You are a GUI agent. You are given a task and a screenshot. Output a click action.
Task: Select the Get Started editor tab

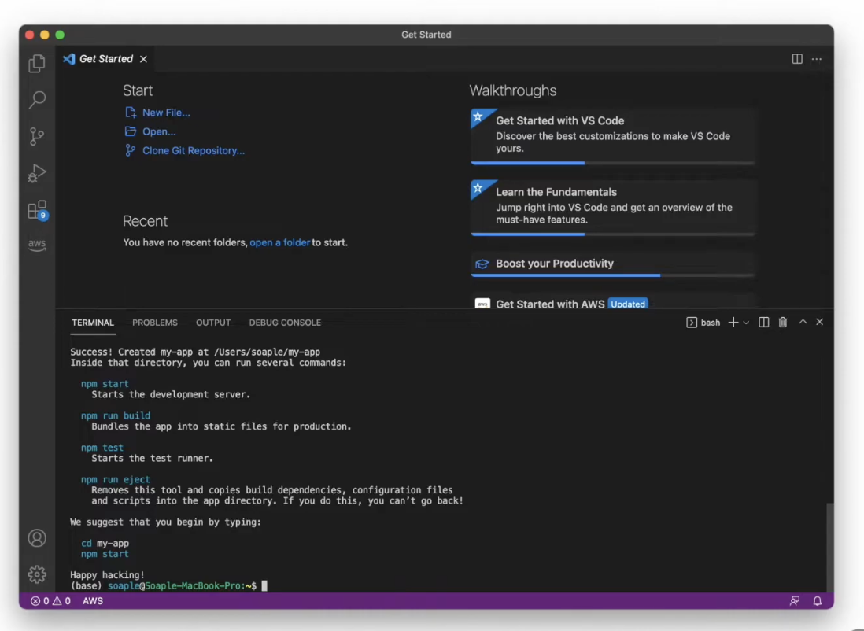(x=105, y=59)
